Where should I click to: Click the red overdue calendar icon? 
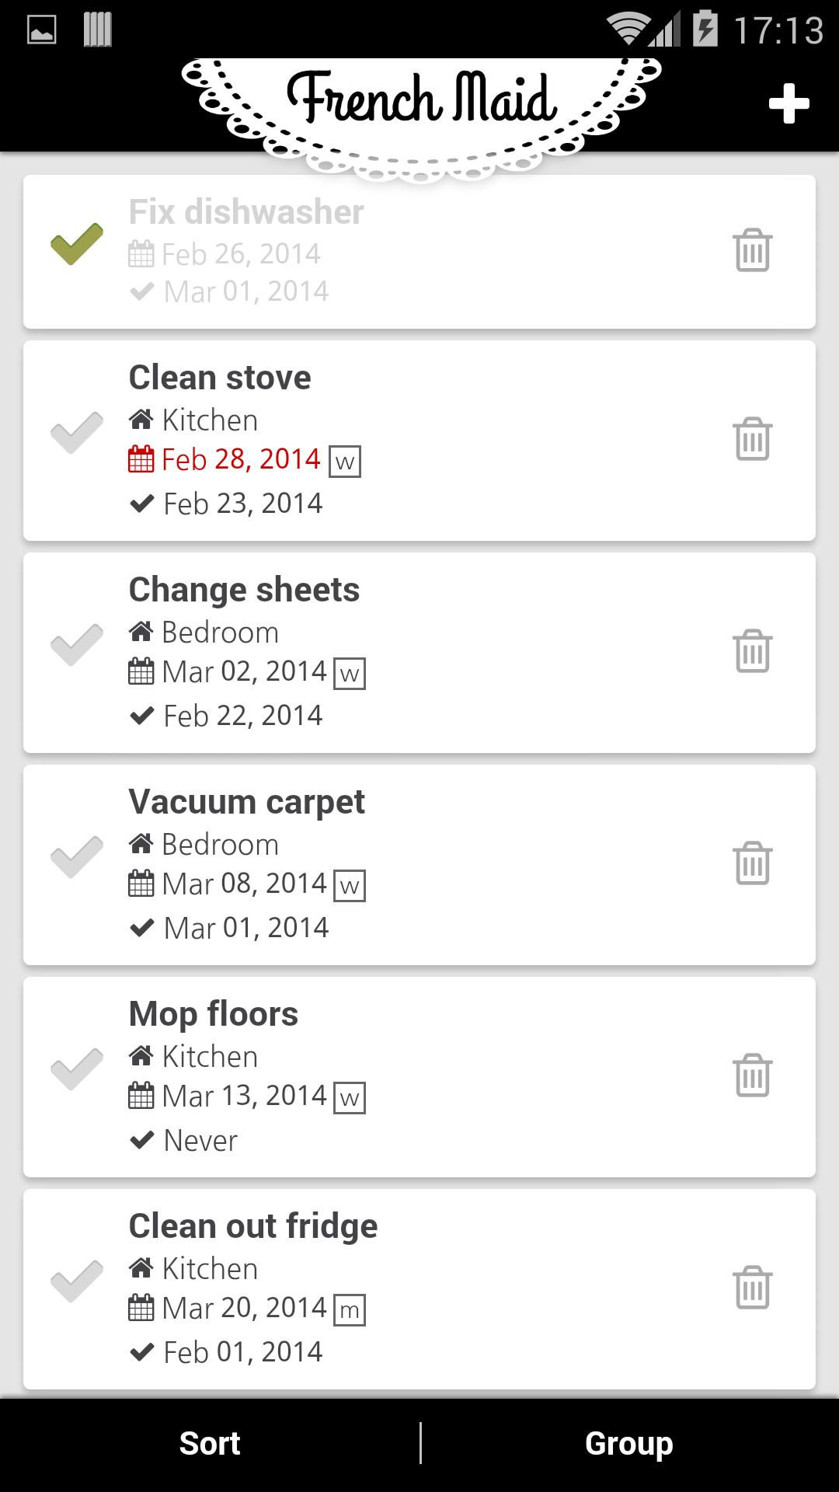(x=141, y=459)
